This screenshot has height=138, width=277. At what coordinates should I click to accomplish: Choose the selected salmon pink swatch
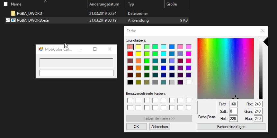pyautogui.click(x=130, y=47)
